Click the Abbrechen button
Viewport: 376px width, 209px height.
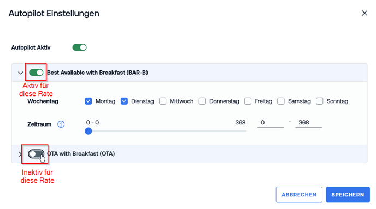point(299,195)
